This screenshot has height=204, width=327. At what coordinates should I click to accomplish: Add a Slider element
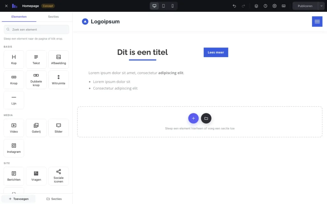coord(58,128)
